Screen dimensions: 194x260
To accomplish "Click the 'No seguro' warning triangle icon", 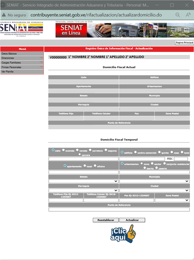I will (x=4, y=15).
